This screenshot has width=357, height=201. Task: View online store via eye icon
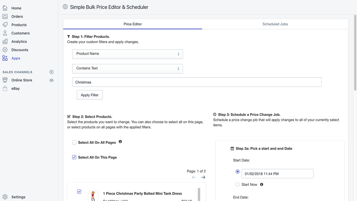pyautogui.click(x=51, y=80)
